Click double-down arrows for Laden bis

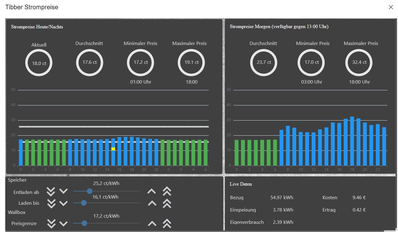coord(51,203)
